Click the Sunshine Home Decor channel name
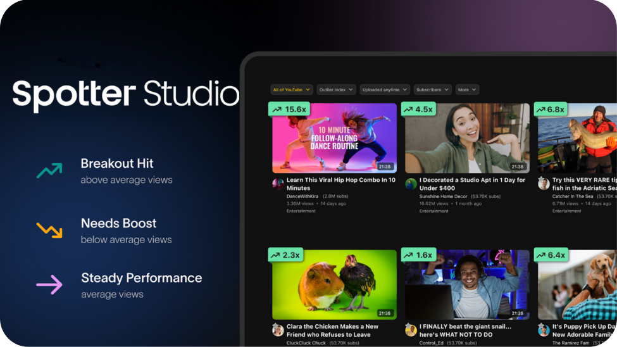The height and width of the screenshot is (347, 617). click(443, 196)
